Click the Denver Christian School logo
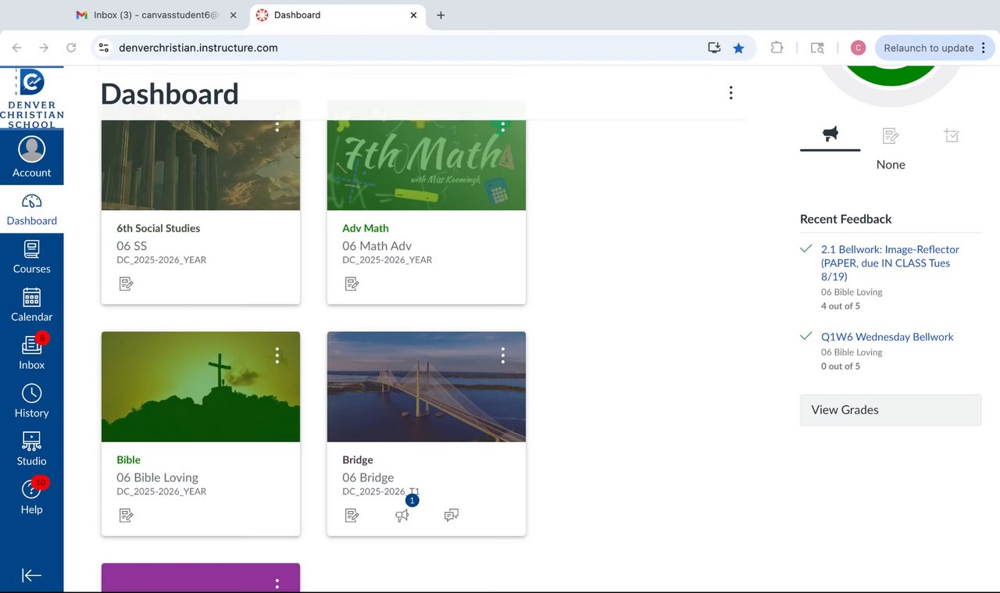This screenshot has width=1000, height=593. (31, 98)
